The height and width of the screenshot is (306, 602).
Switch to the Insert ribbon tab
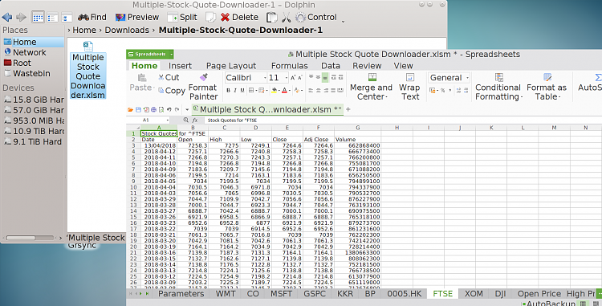point(180,66)
